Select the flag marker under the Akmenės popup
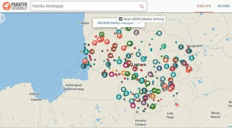This screenshot has height=128, width=232. pos(120,36)
